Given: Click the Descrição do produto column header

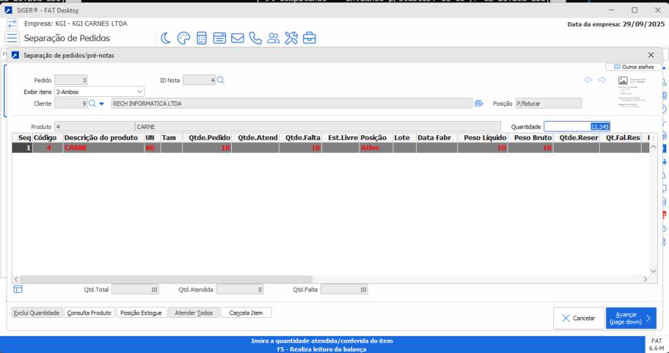Looking at the screenshot, I should pos(104,137).
